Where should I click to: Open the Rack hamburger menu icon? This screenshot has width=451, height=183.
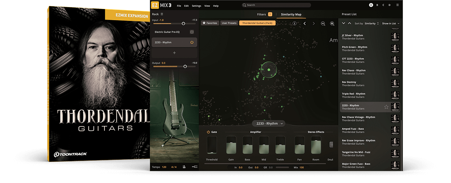[162, 14]
